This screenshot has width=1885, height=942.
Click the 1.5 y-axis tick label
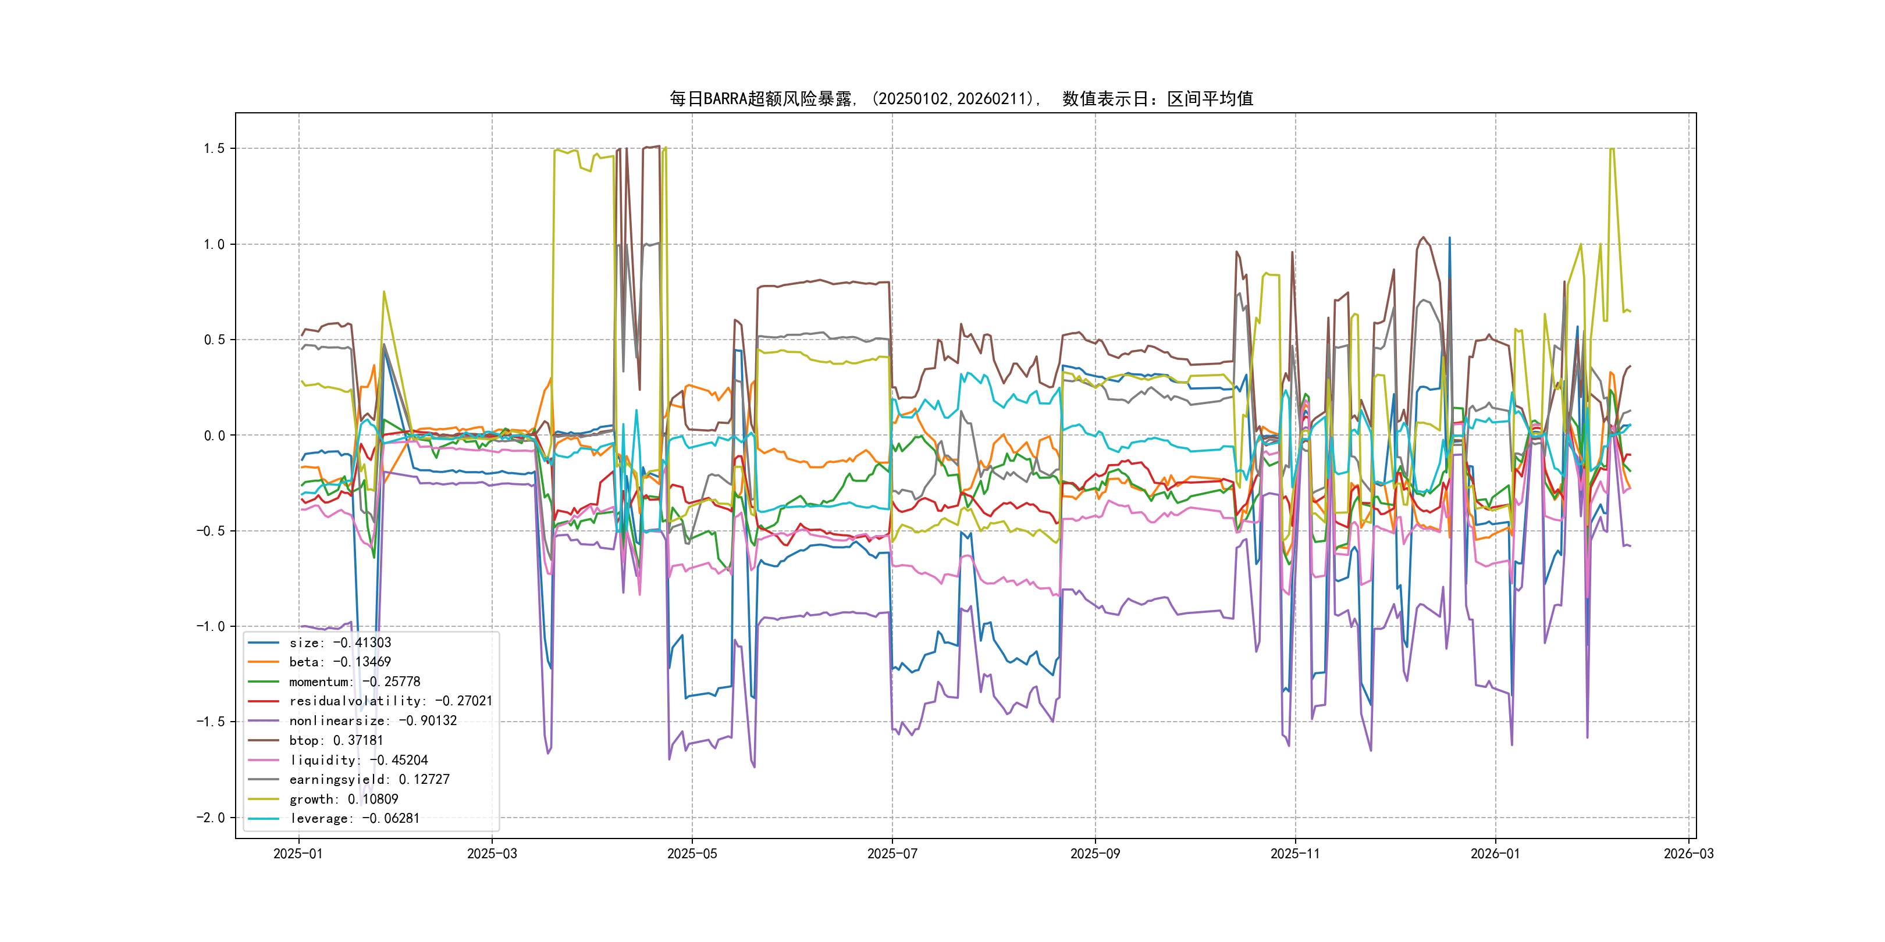[x=214, y=148]
